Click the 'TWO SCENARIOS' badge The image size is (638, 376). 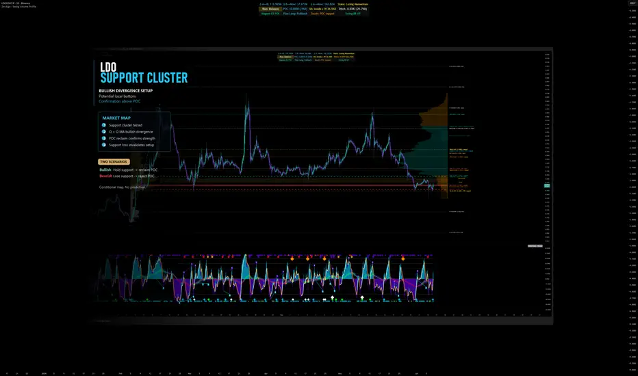pos(114,162)
